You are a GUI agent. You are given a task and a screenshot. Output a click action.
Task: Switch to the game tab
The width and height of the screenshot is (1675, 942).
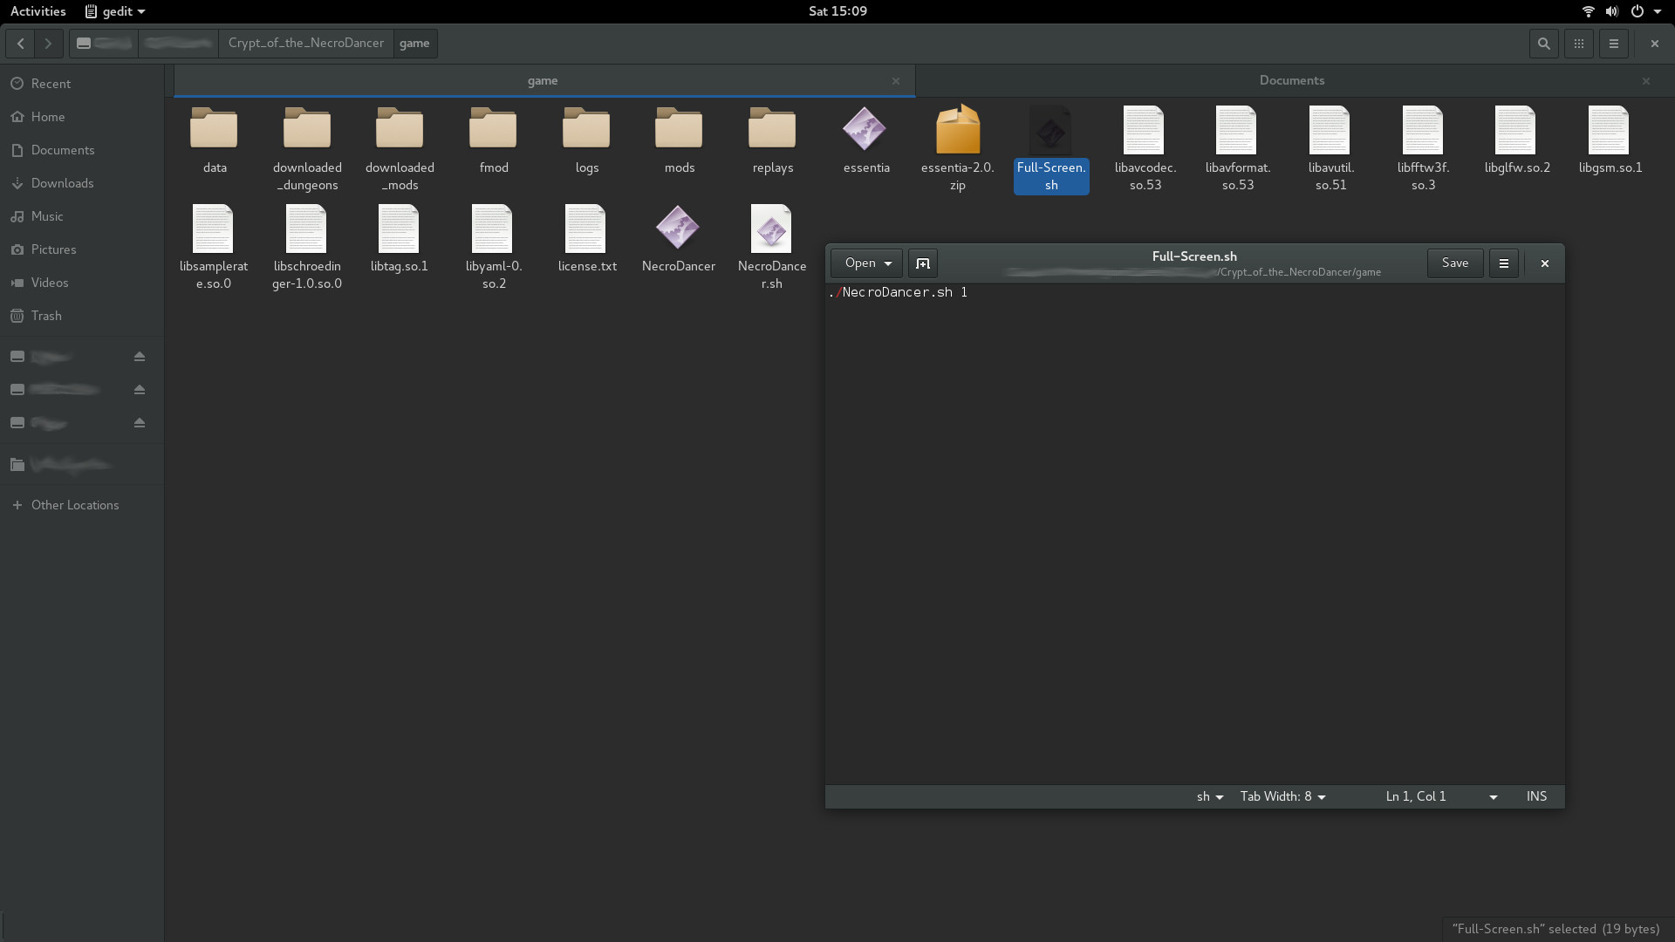pos(543,80)
